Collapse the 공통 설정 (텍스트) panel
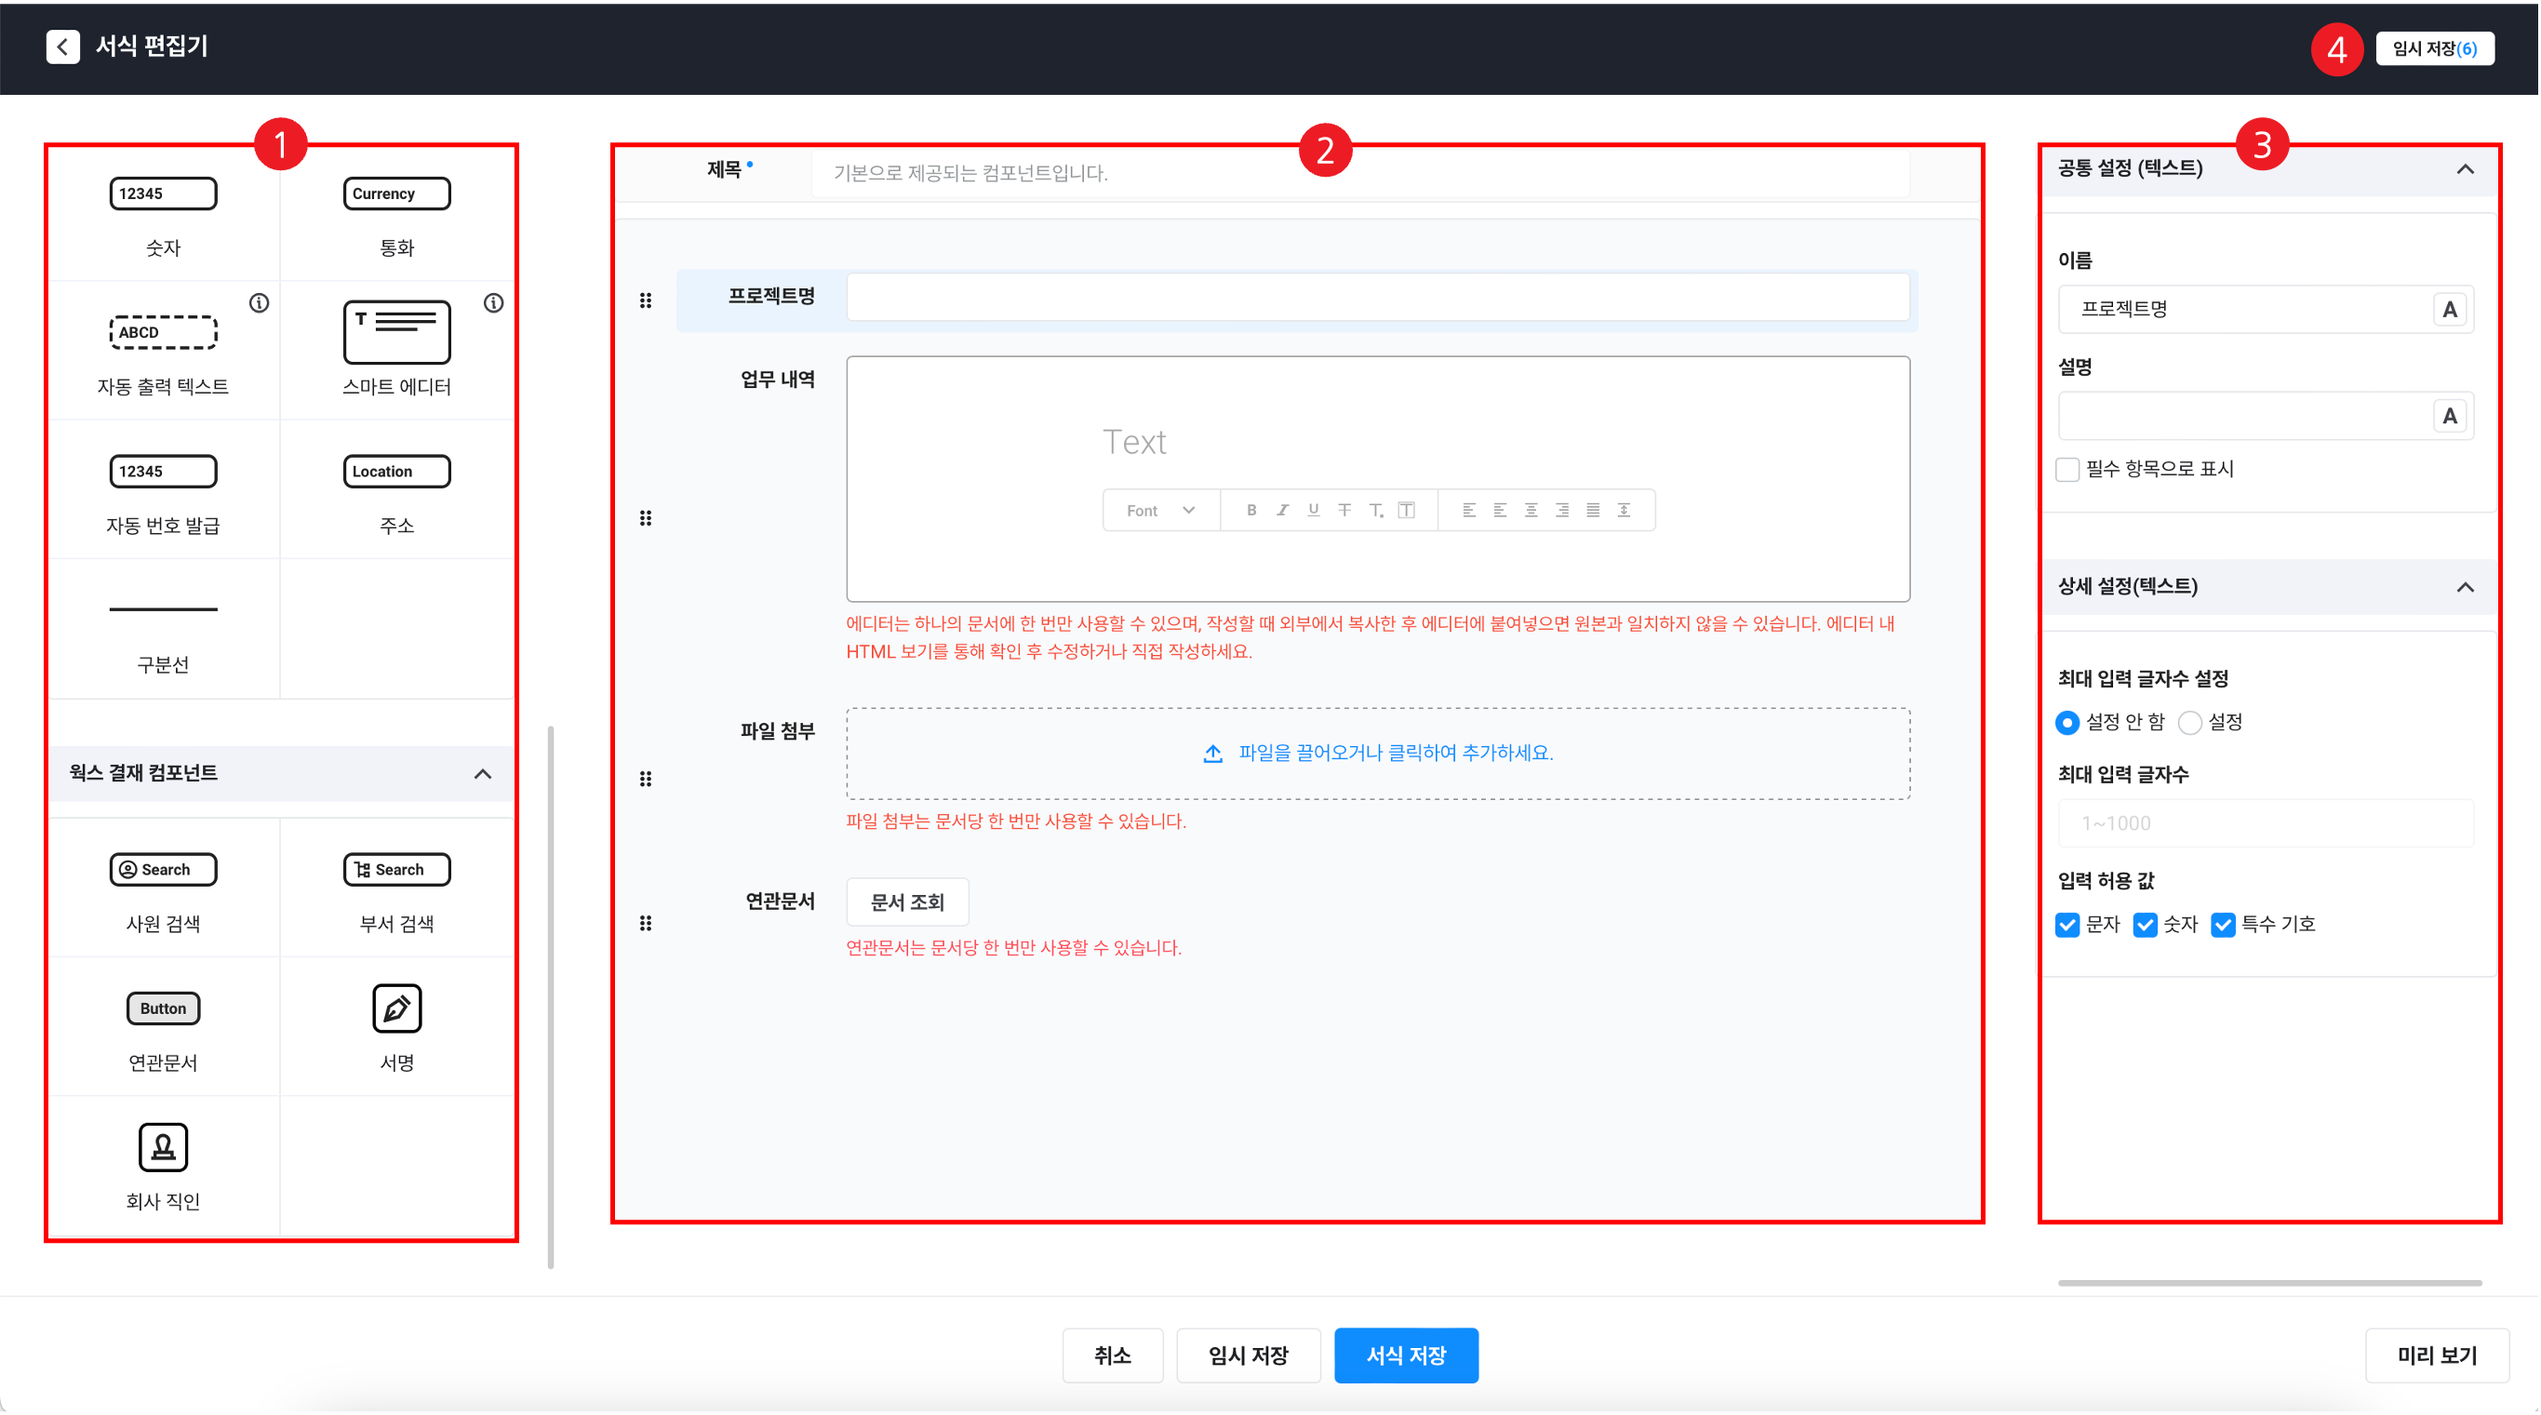Viewport: 2541px width, 1415px height. coord(2464,168)
